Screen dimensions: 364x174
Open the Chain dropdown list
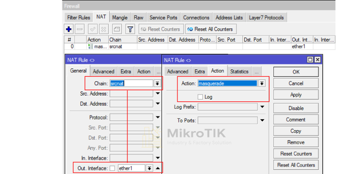click(157, 83)
